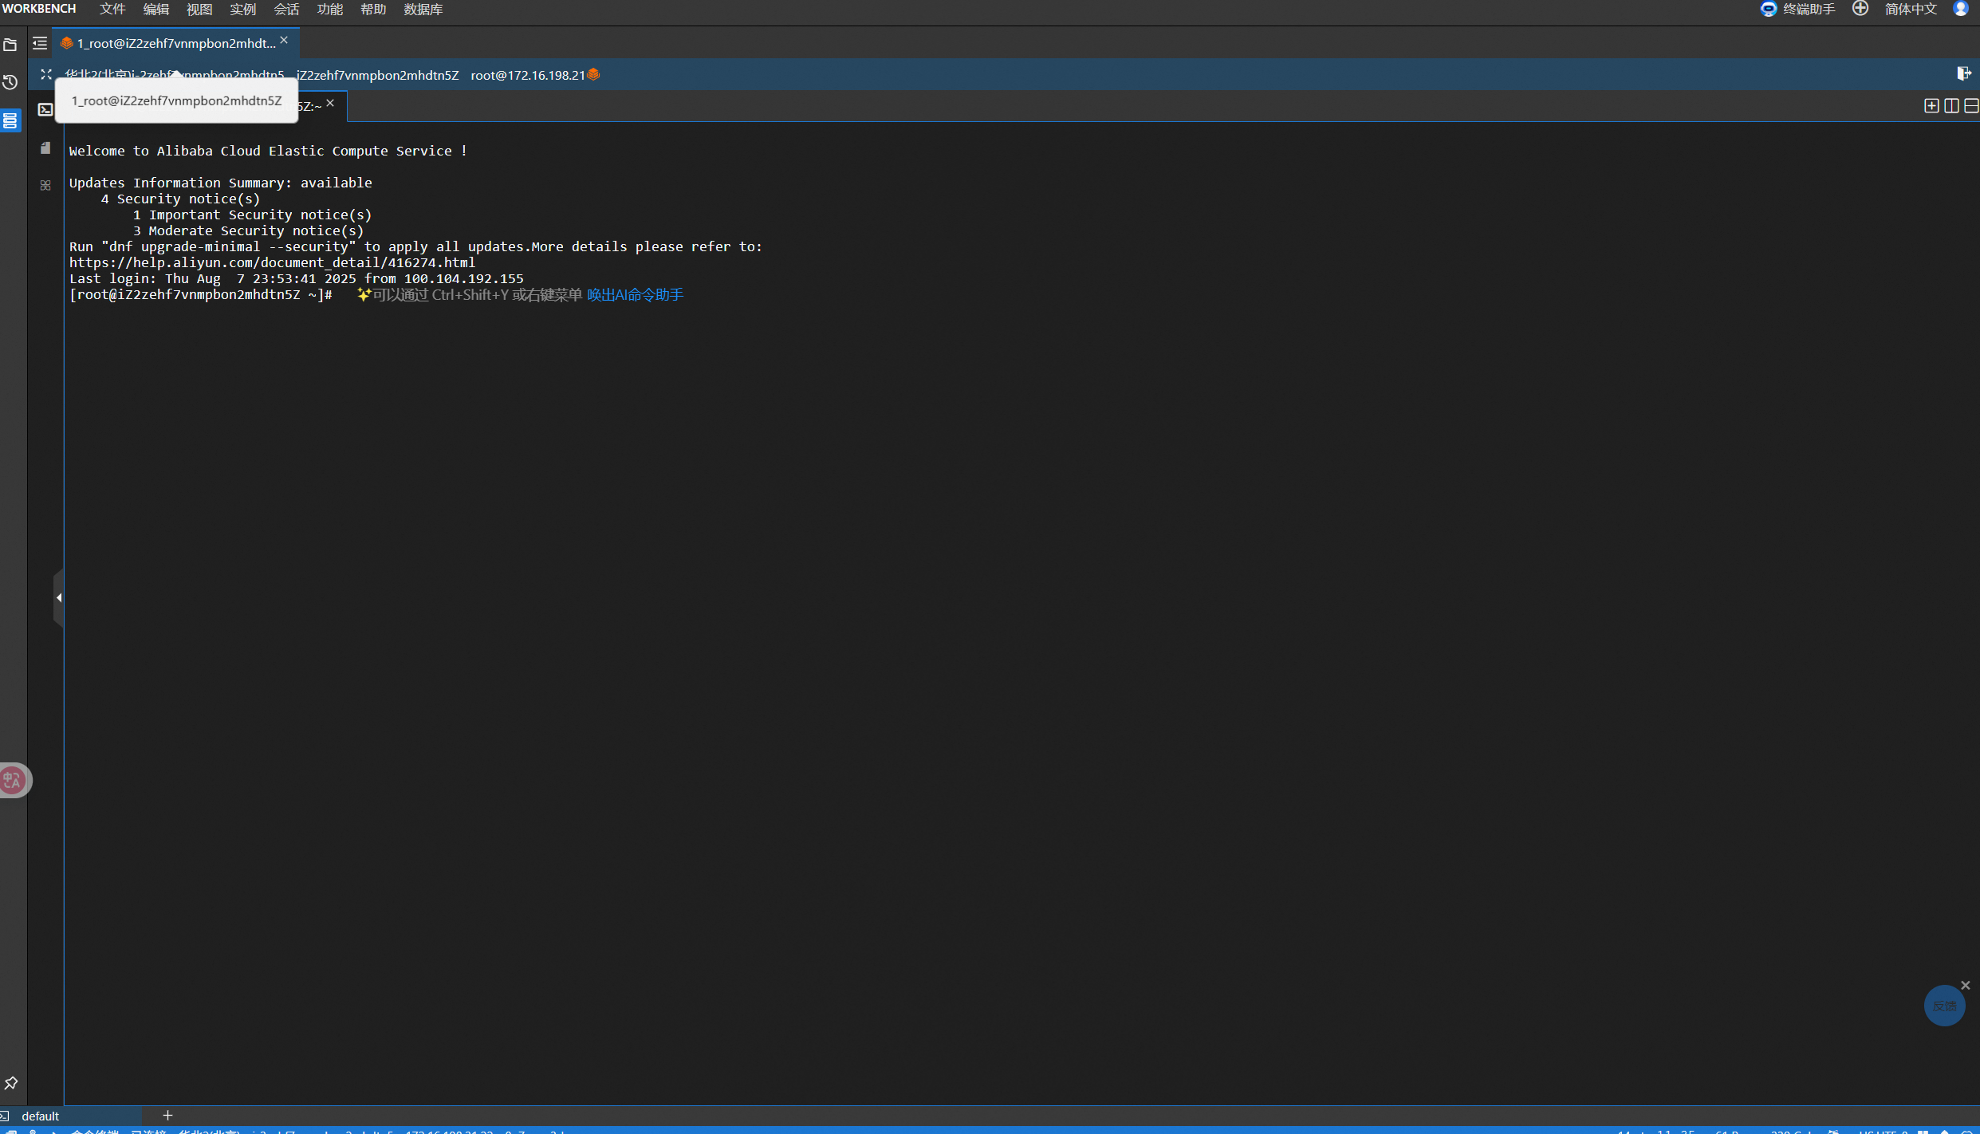Click the pin icon at sidebar bottom
The height and width of the screenshot is (1134, 1980).
click(x=11, y=1083)
